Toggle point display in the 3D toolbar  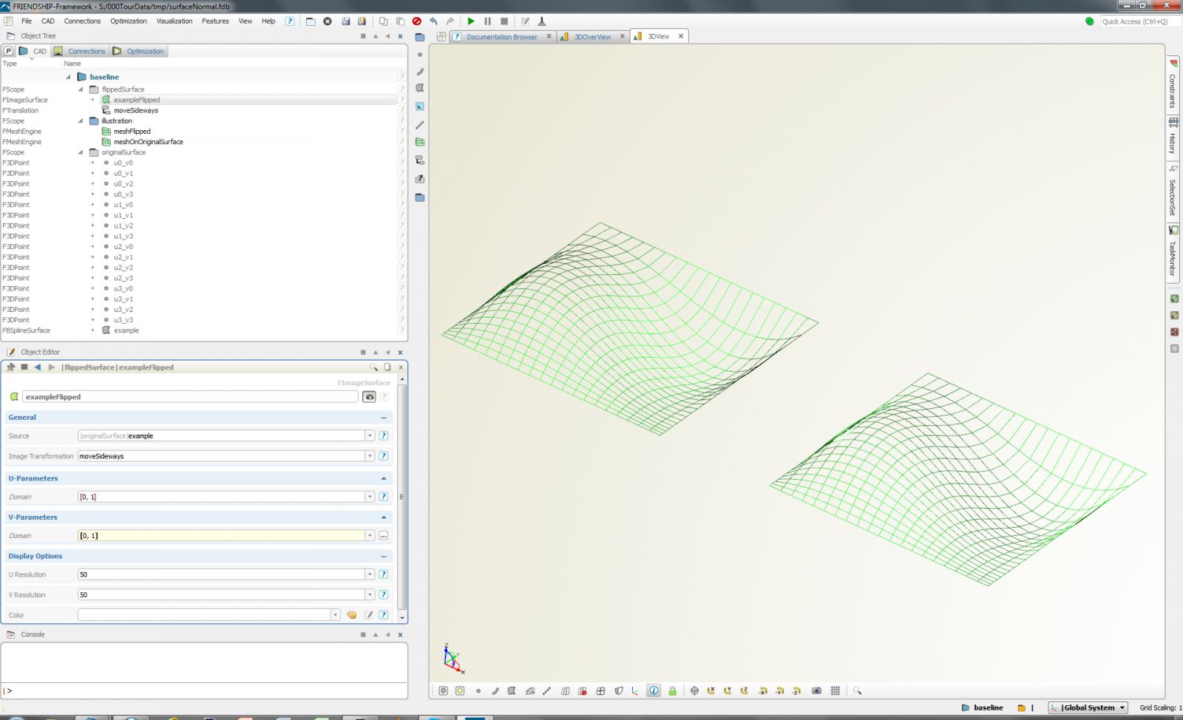click(x=478, y=690)
